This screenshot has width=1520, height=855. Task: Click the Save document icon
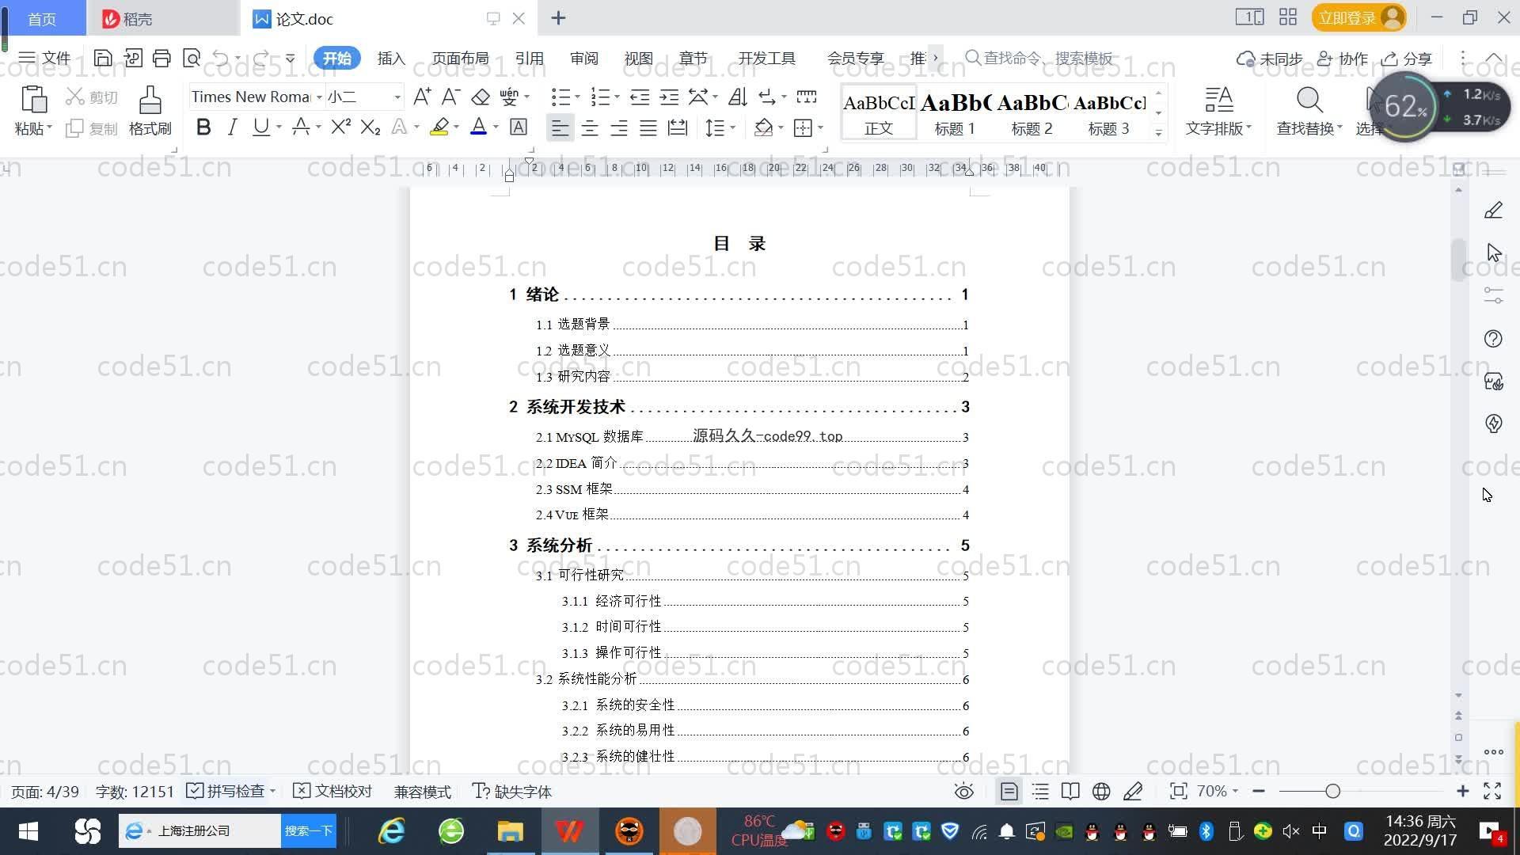(x=102, y=58)
